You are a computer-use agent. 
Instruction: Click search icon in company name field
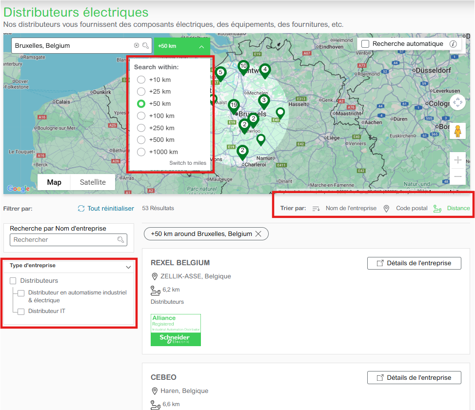tap(120, 240)
